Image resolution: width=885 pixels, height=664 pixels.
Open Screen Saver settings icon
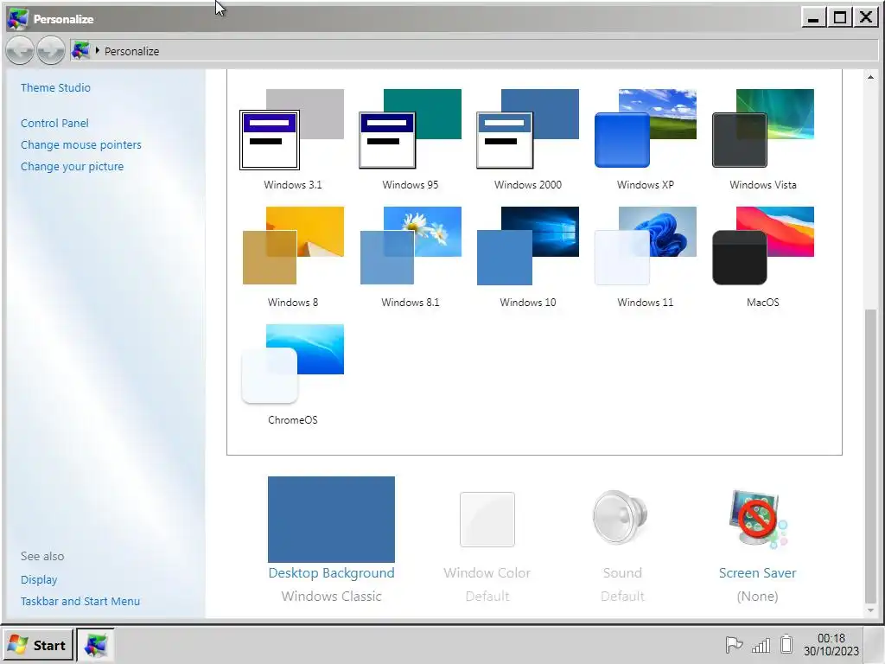(757, 519)
